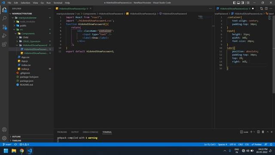
Task: Select the HideAndShowPassword.js editor tab
Action: click(73, 9)
